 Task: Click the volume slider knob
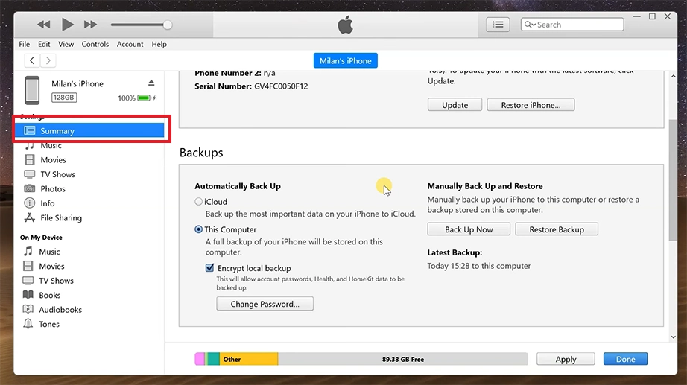coord(168,25)
